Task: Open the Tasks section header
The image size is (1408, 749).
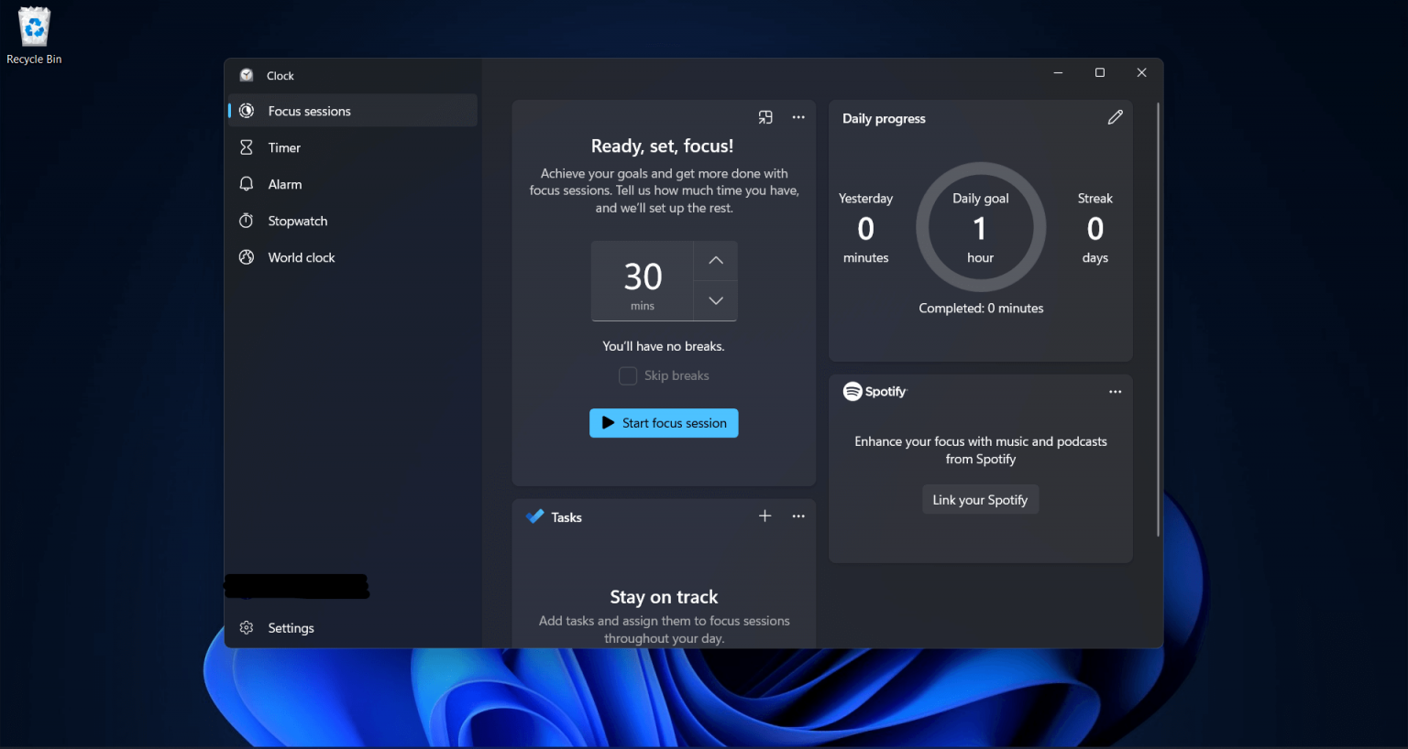Action: click(566, 516)
